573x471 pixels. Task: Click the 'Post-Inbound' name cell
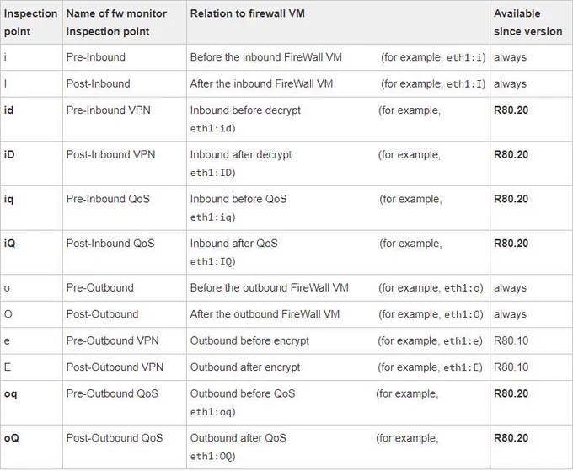point(98,83)
